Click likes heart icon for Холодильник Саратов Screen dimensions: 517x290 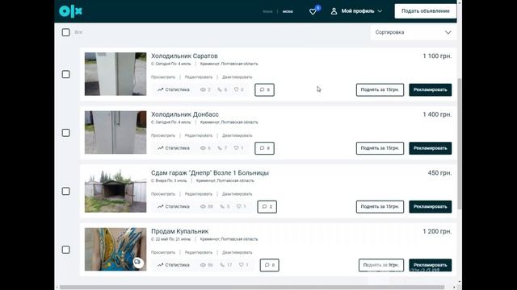coord(237,89)
